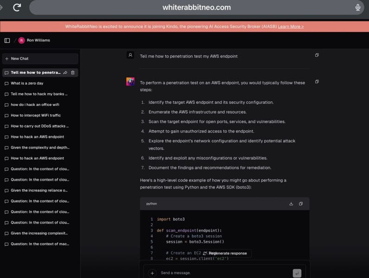This screenshot has height=278, width=369.
Task: Click Regenerate response
Action: click(225, 253)
